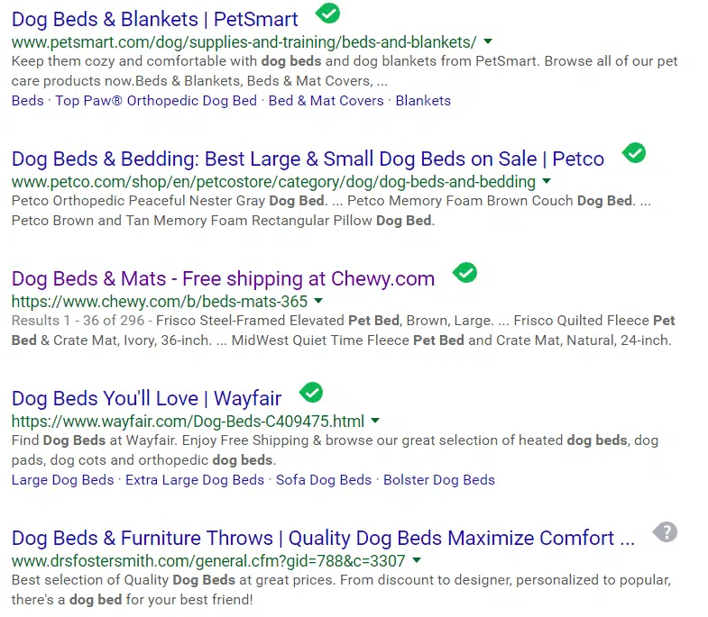
Task: Click green checkmark beside Chewy.com result
Action: (465, 272)
